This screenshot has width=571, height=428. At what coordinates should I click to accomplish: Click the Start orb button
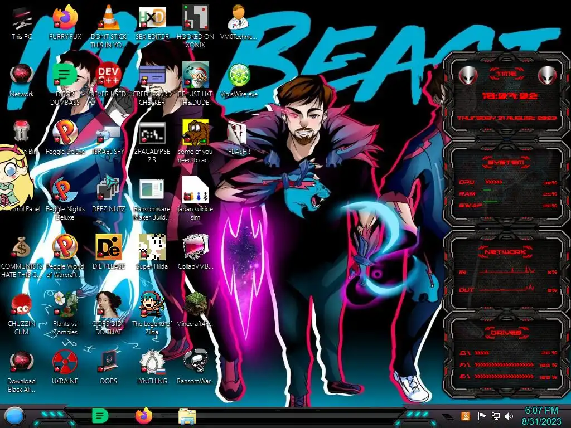click(x=14, y=417)
